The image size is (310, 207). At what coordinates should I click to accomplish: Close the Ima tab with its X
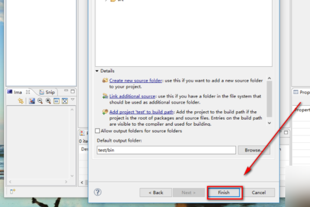28,92
